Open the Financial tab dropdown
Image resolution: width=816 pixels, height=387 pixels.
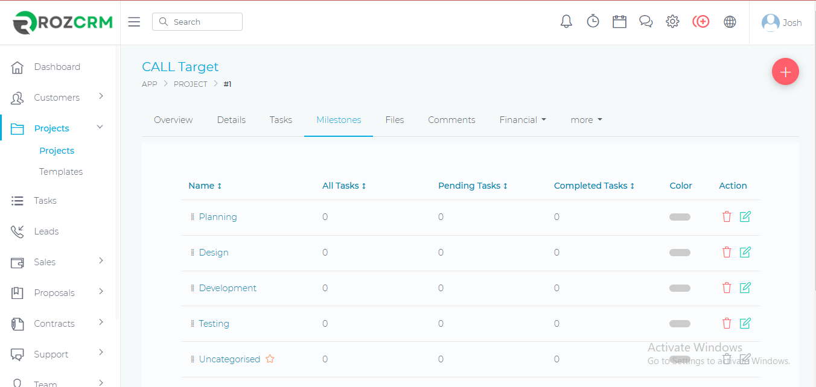[523, 120]
